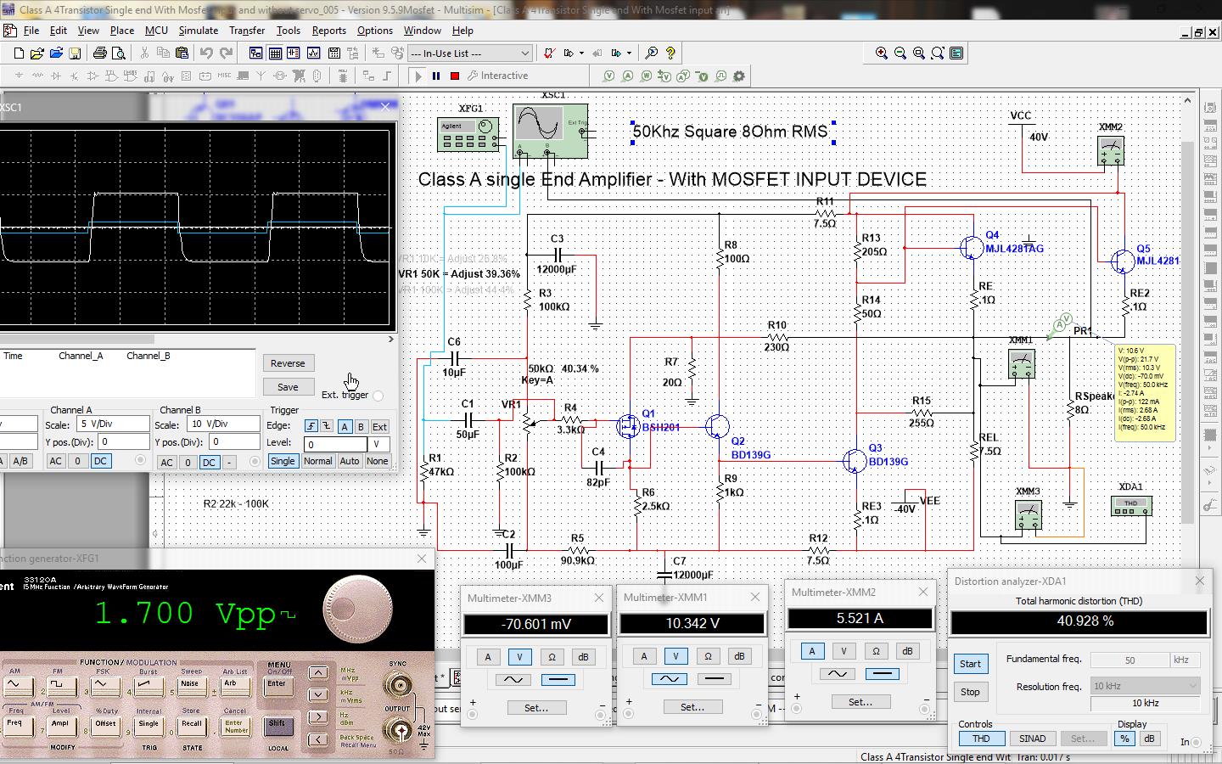The height and width of the screenshot is (764, 1222).
Task: Click the New file toolbar icon
Action: click(x=19, y=53)
